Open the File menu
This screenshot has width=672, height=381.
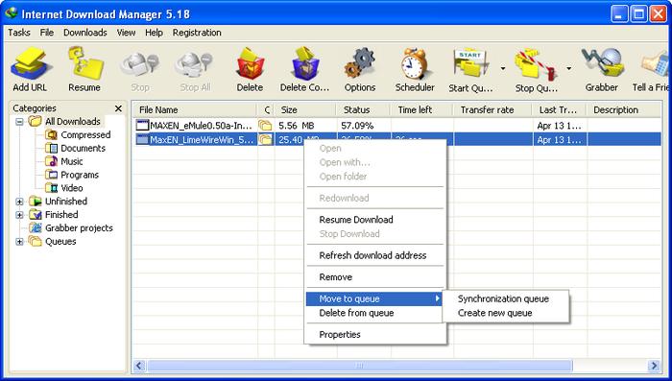pyautogui.click(x=47, y=33)
